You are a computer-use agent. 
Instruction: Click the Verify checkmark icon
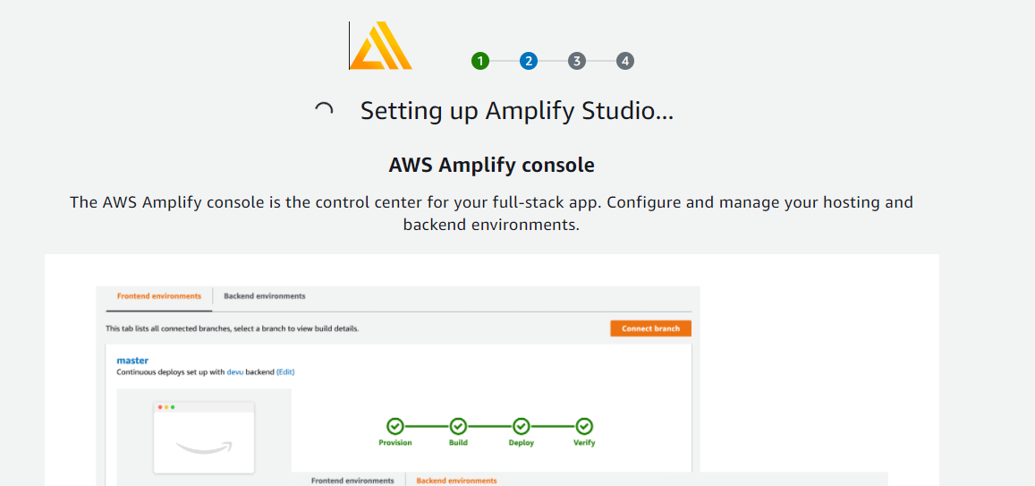tap(584, 426)
